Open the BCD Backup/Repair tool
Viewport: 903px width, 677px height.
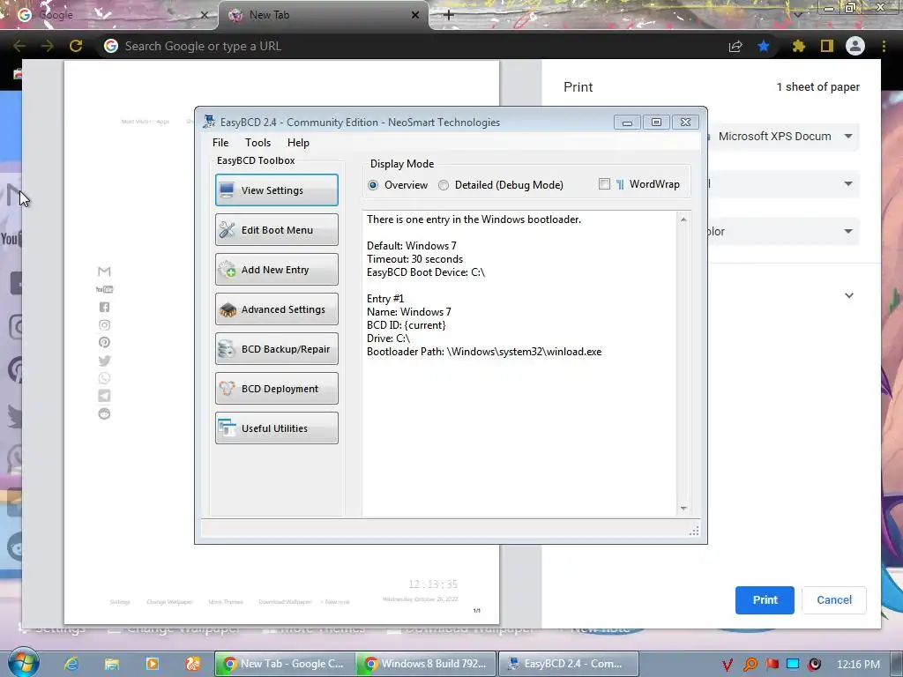coord(276,349)
